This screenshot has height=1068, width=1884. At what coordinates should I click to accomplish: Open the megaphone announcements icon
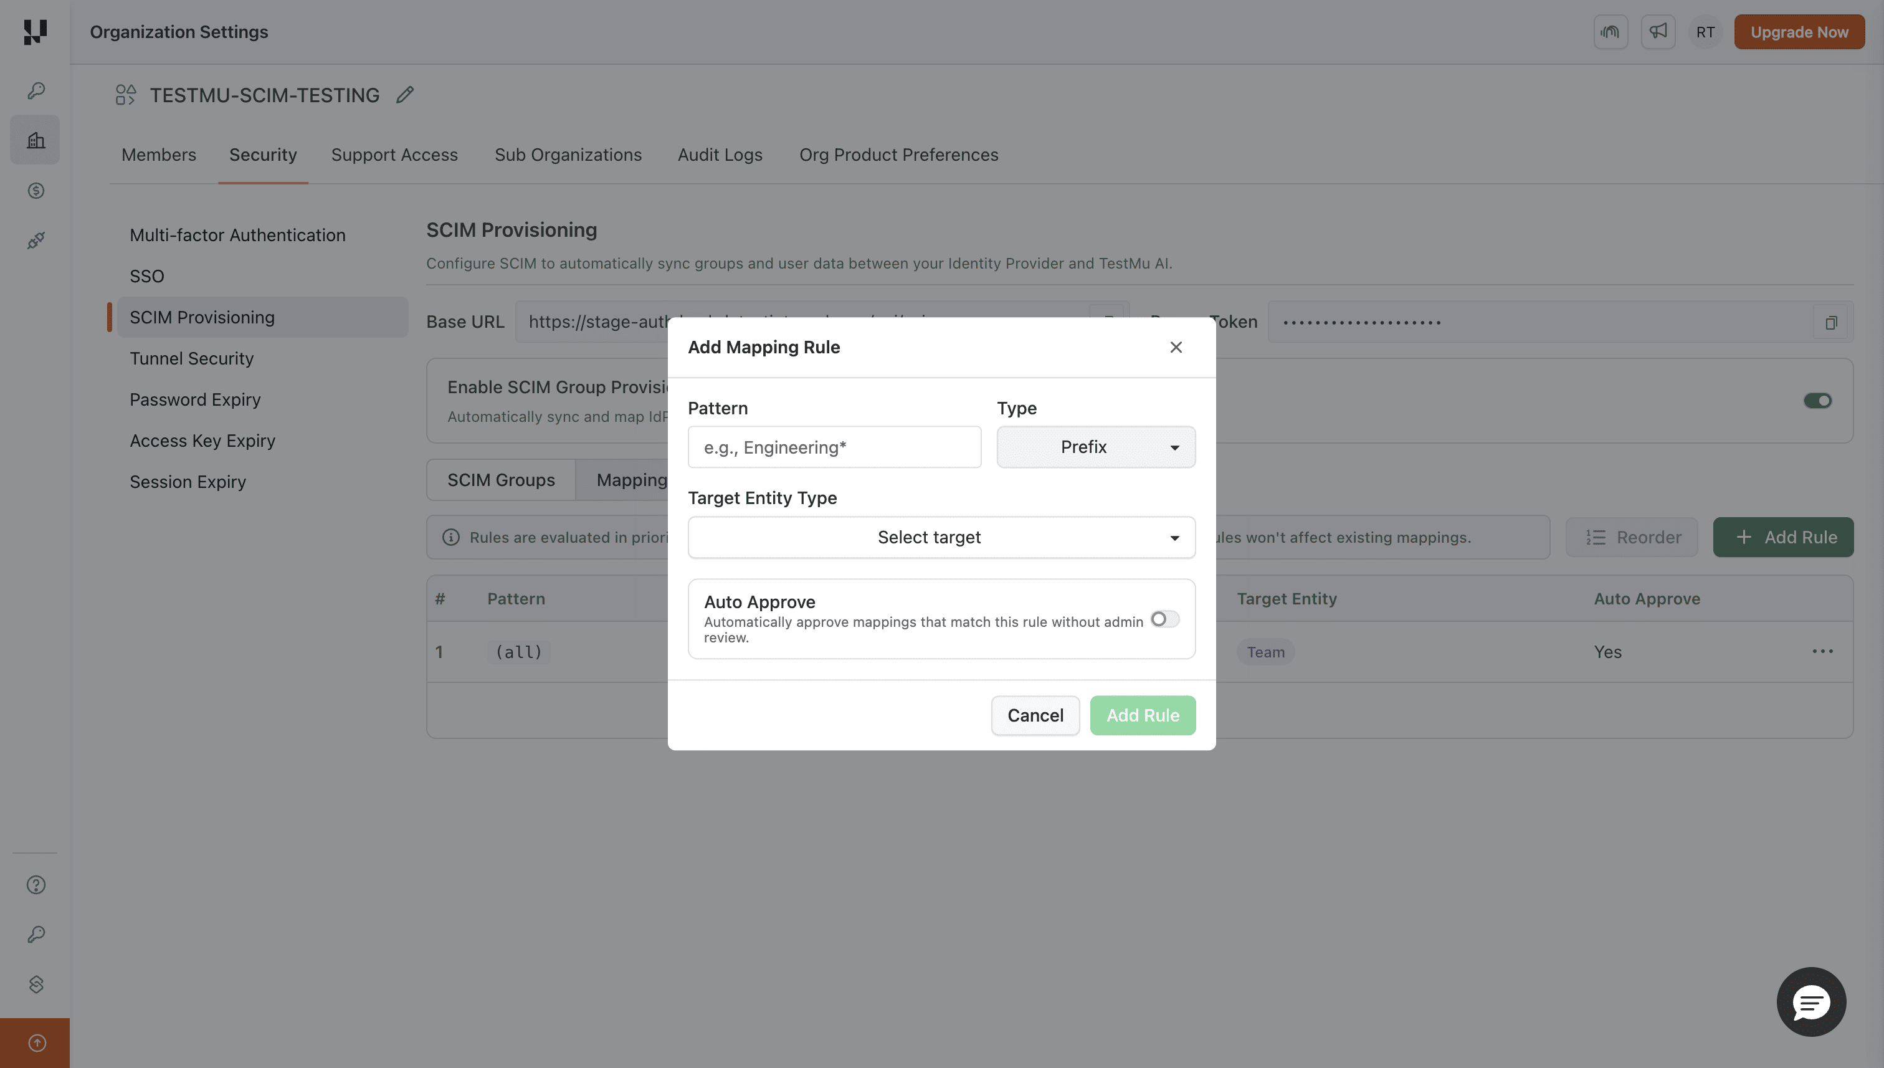click(x=1658, y=32)
